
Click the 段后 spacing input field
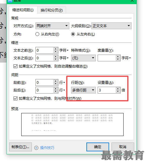tap(45, 90)
